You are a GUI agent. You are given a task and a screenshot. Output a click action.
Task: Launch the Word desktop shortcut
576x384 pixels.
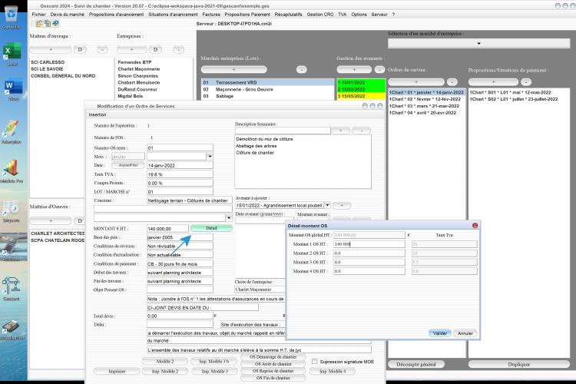(13, 90)
